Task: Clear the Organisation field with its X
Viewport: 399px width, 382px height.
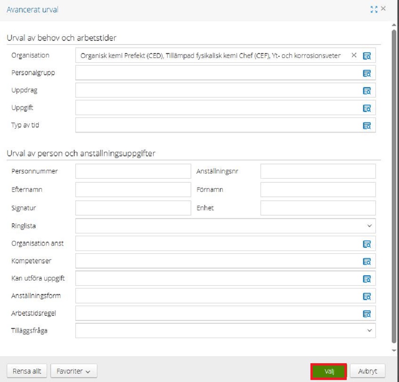Action: (x=354, y=55)
